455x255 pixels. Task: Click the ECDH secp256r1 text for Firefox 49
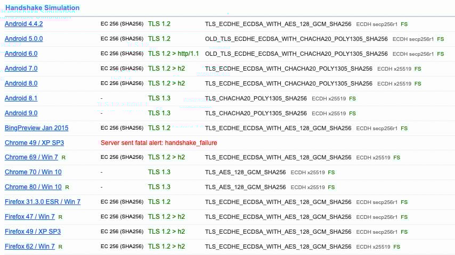377,232
